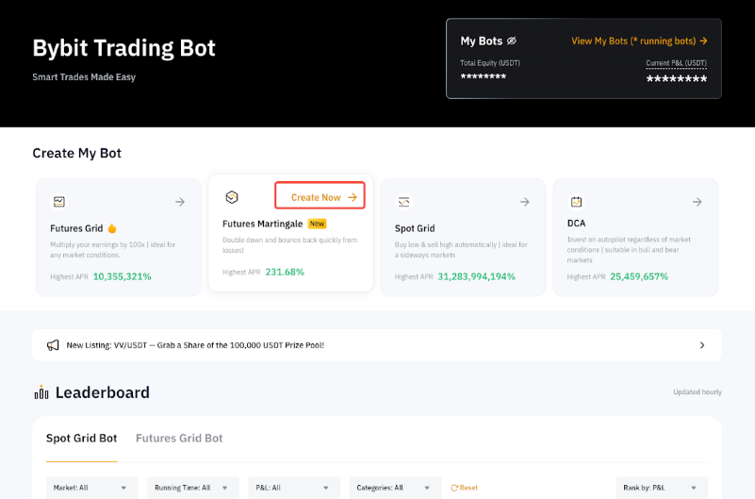
Task: Open the Rank by: P&L dropdown
Action: (665, 488)
